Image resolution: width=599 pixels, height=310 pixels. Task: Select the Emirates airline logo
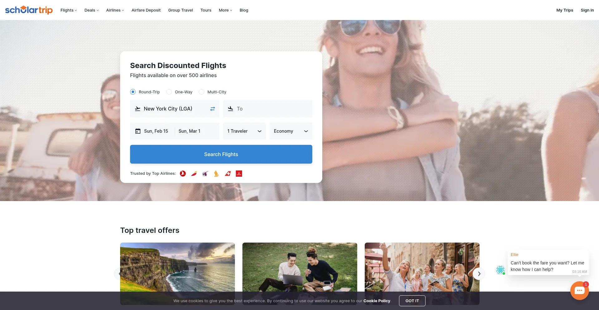click(x=239, y=174)
